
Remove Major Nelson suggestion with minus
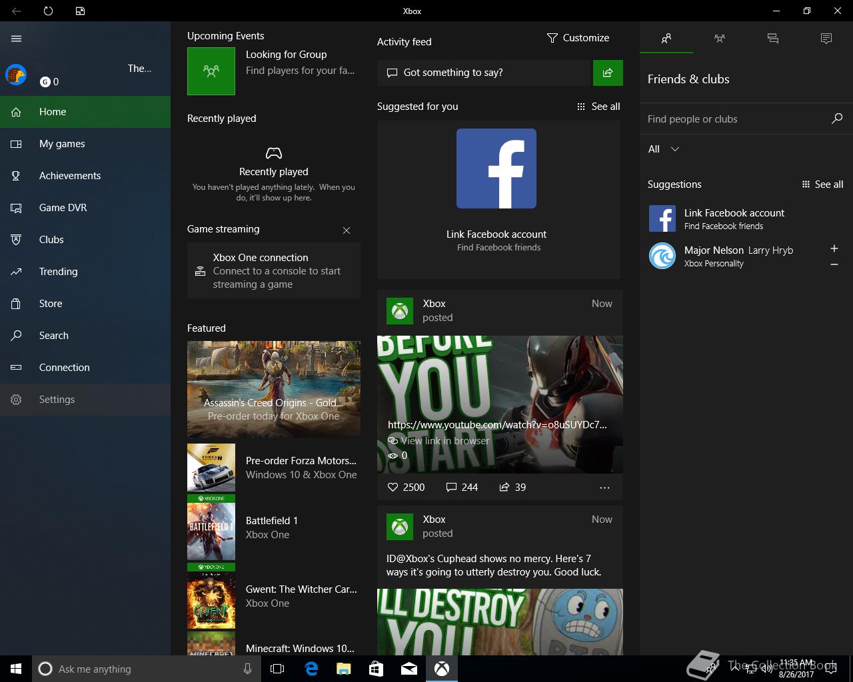pos(834,264)
